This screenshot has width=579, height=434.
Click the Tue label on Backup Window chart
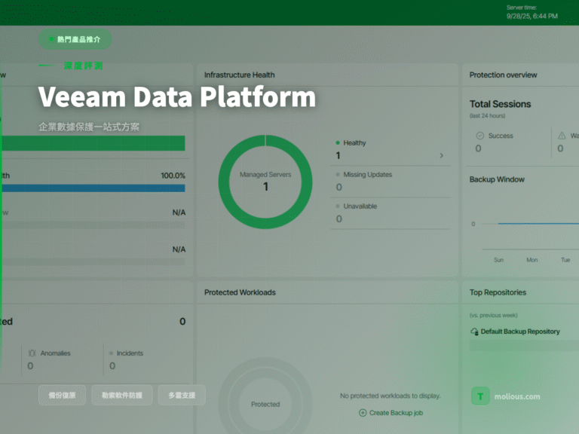tap(565, 260)
